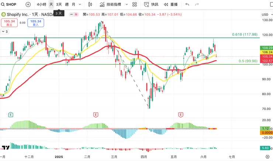Toggle the dash pill in legend
Viewport: 273px width, 162px height.
71,14
